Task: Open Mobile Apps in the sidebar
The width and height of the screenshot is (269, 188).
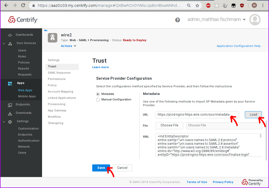Action: [27, 96]
